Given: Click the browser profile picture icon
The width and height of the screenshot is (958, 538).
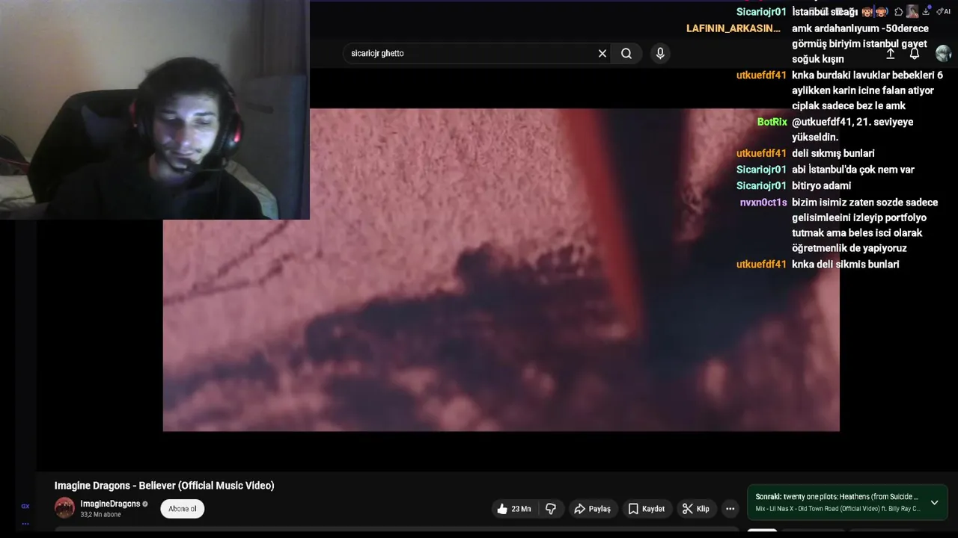Looking at the screenshot, I should coord(912,11).
